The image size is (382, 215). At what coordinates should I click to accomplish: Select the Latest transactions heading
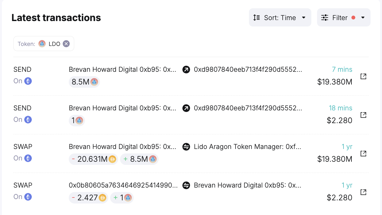point(56,18)
